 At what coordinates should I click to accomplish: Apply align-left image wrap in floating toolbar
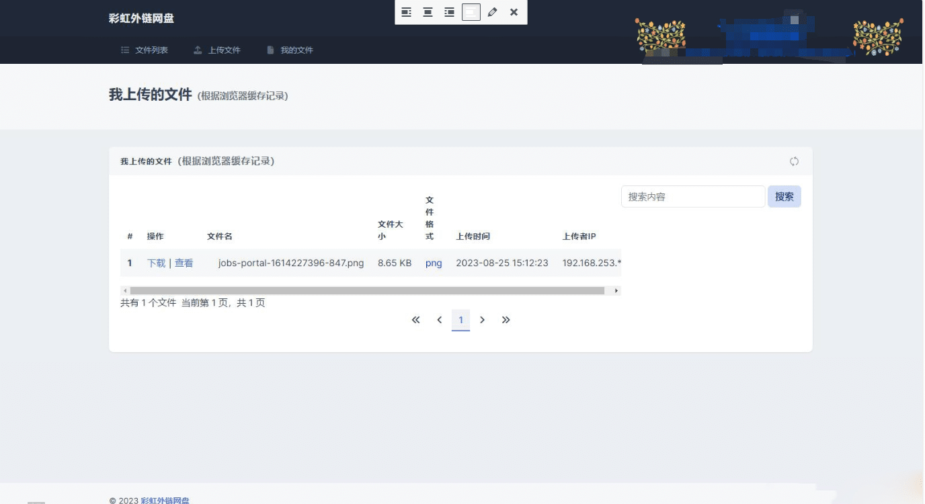click(406, 12)
